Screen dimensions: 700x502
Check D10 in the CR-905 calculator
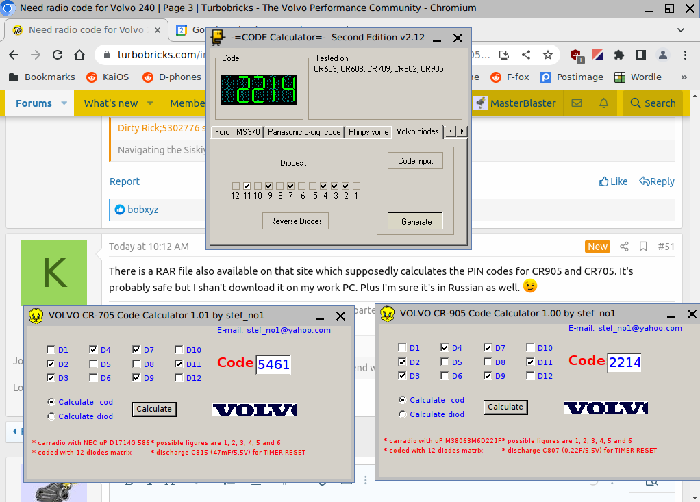[530, 348]
